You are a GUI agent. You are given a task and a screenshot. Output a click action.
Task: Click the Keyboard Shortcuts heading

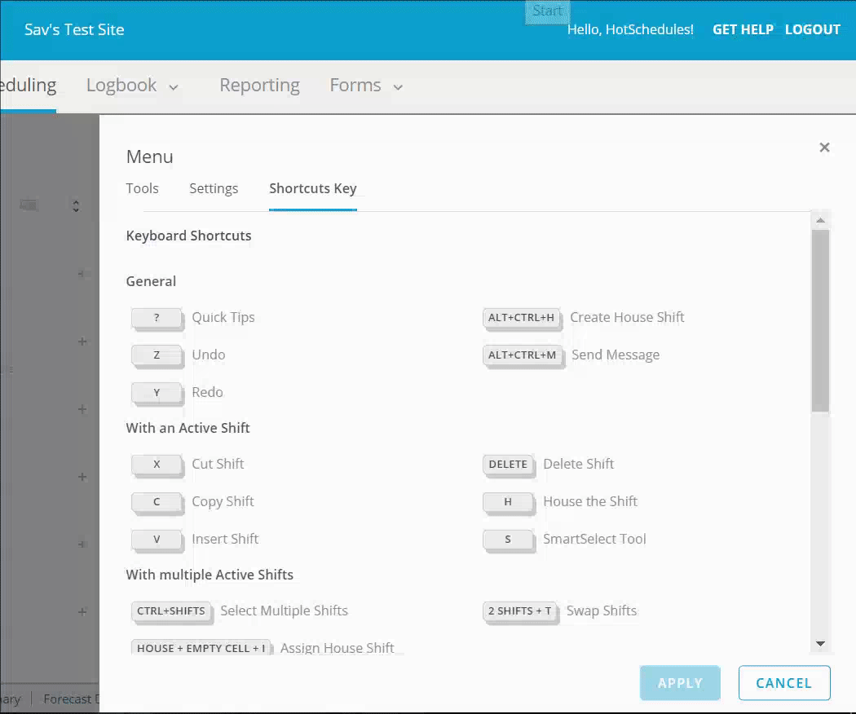point(188,236)
